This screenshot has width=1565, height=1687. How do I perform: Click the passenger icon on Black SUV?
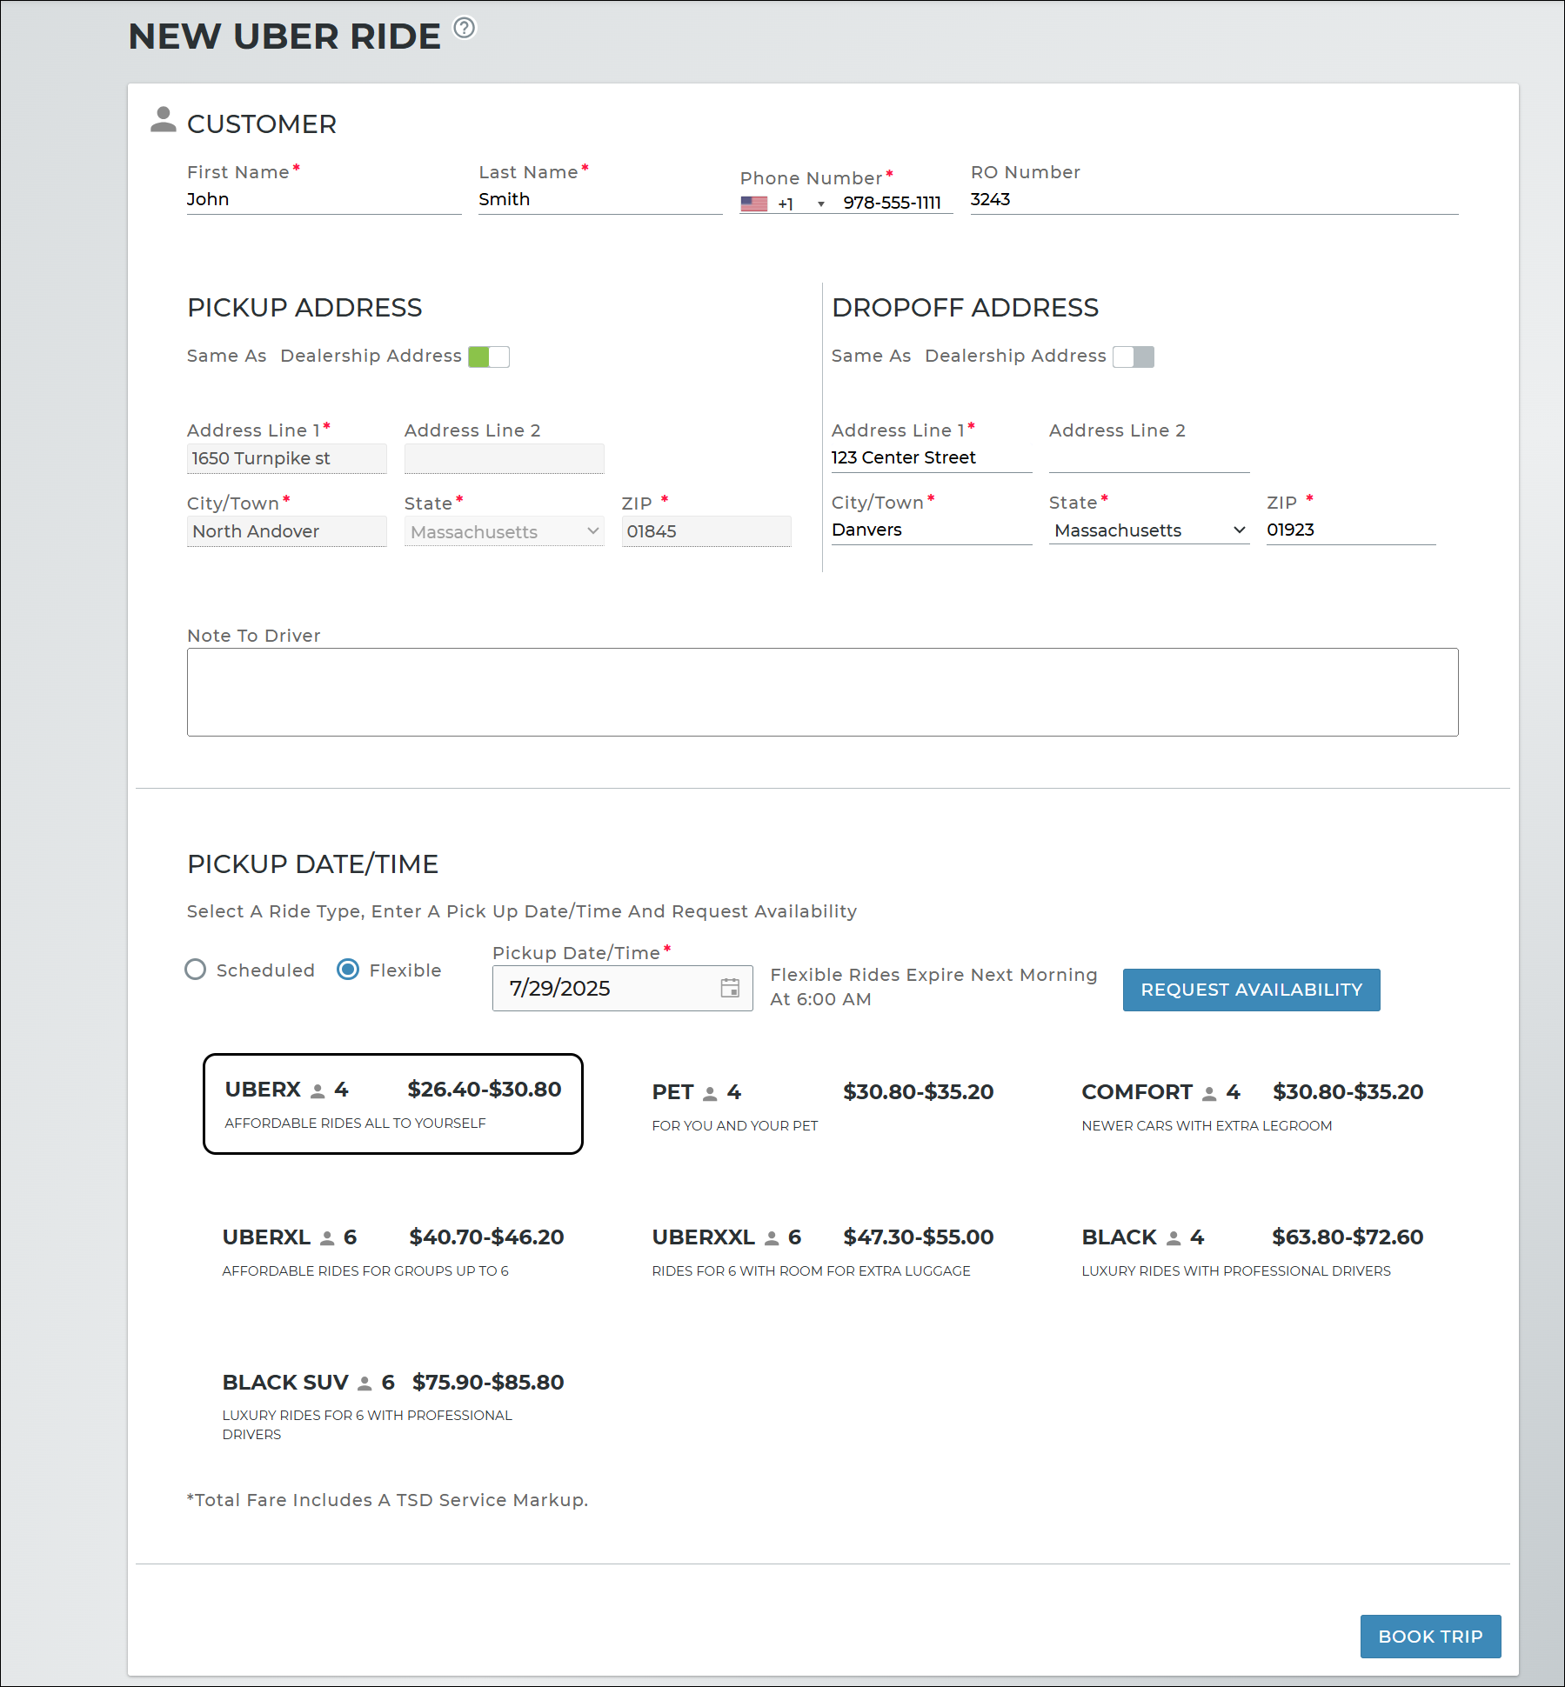tap(365, 1384)
